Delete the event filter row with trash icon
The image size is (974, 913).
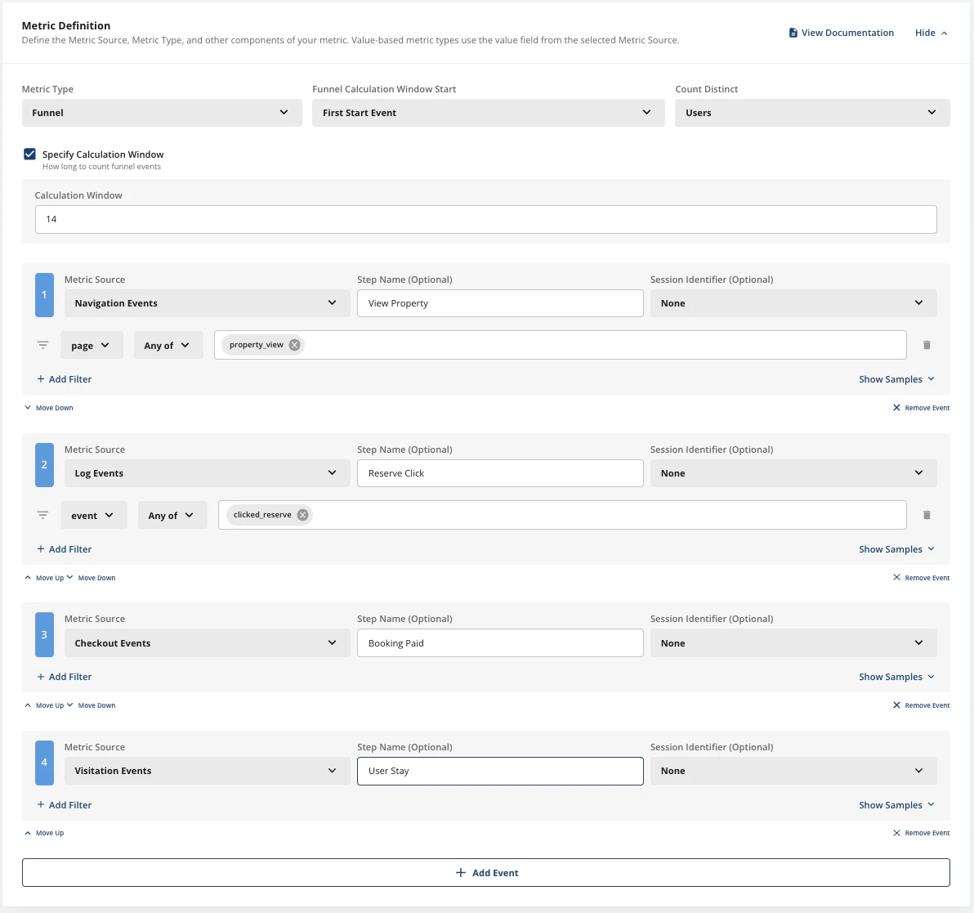click(927, 514)
